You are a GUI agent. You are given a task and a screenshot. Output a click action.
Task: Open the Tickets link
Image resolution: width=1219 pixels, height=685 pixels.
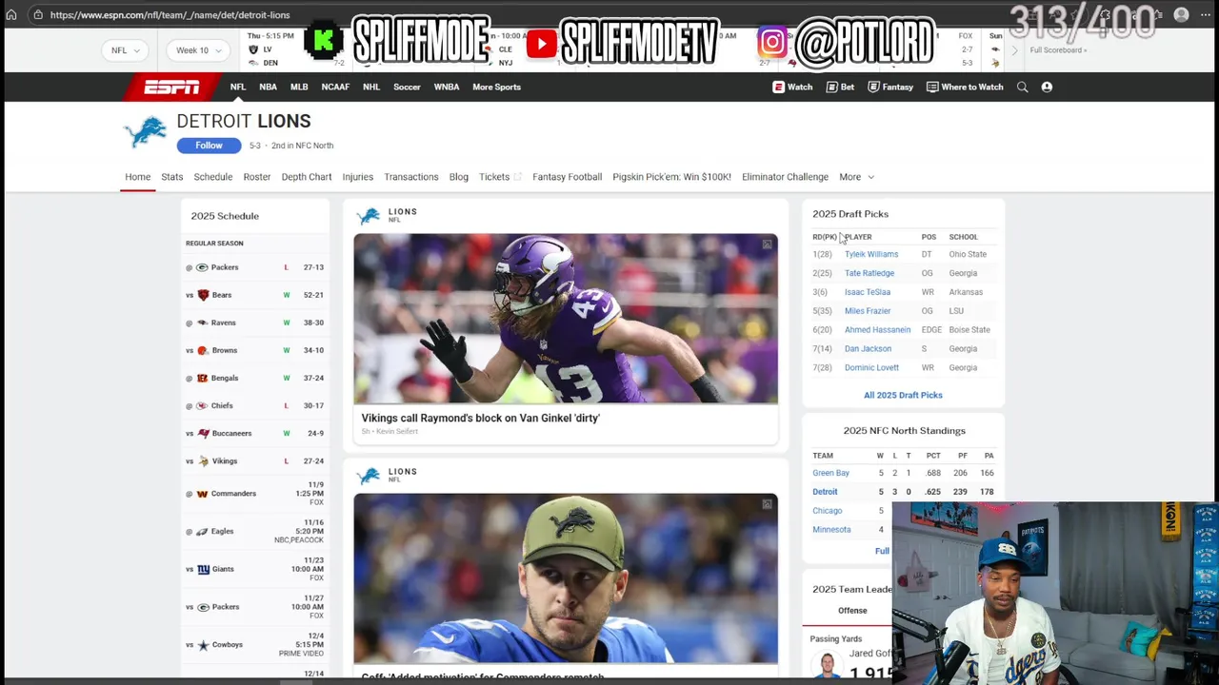pos(499,177)
